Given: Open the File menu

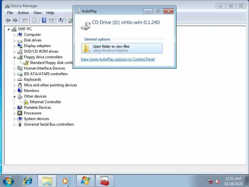Looking at the screenshot, I should (10, 13).
